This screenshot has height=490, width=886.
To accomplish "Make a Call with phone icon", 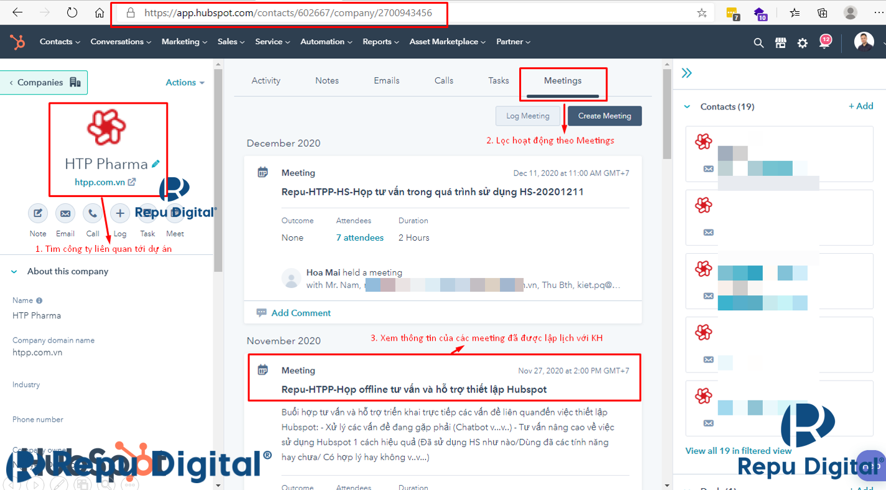I will click(93, 213).
